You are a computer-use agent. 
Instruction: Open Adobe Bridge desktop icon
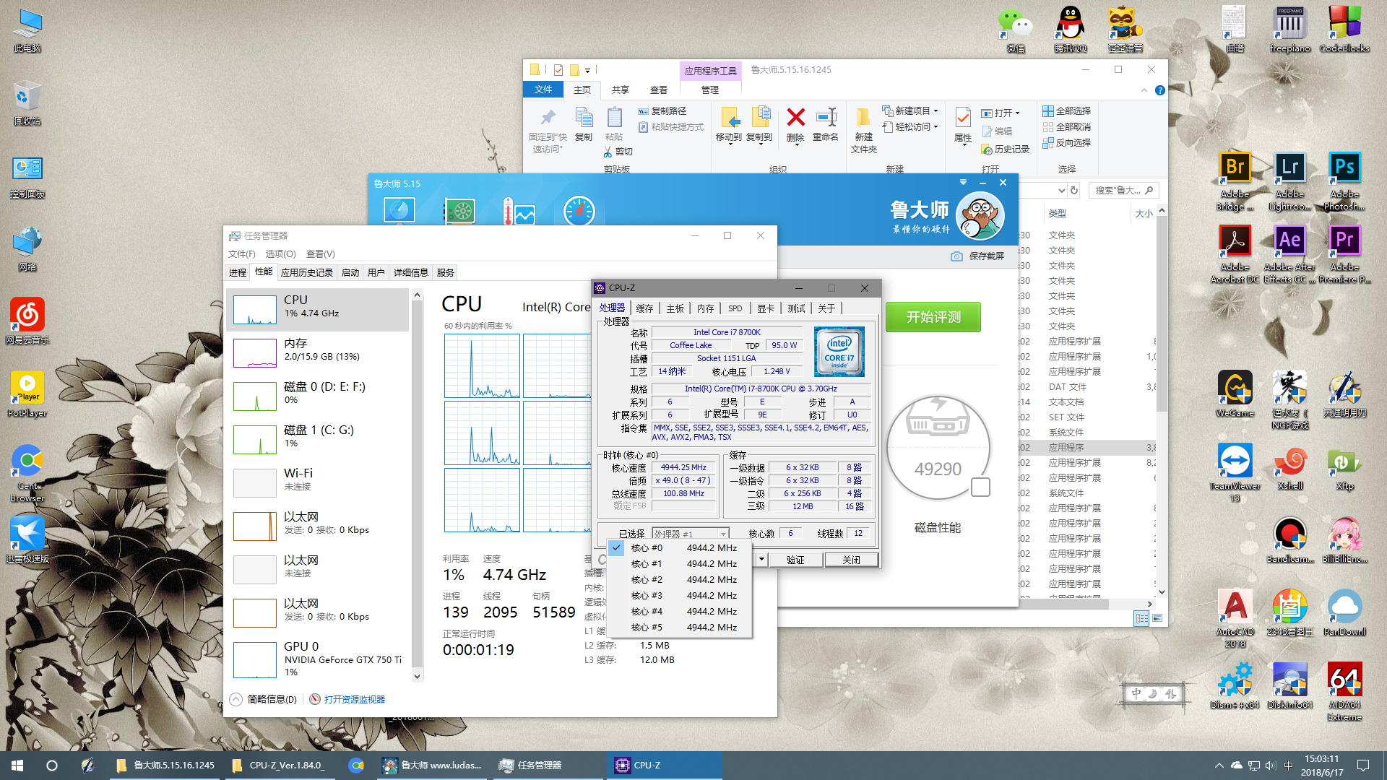(1235, 181)
